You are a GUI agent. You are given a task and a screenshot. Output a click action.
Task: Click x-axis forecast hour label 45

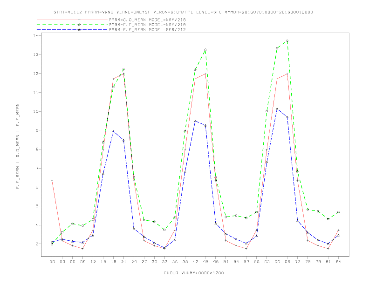pos(205,262)
